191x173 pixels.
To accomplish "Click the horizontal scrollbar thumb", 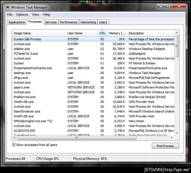I will tap(77, 138).
